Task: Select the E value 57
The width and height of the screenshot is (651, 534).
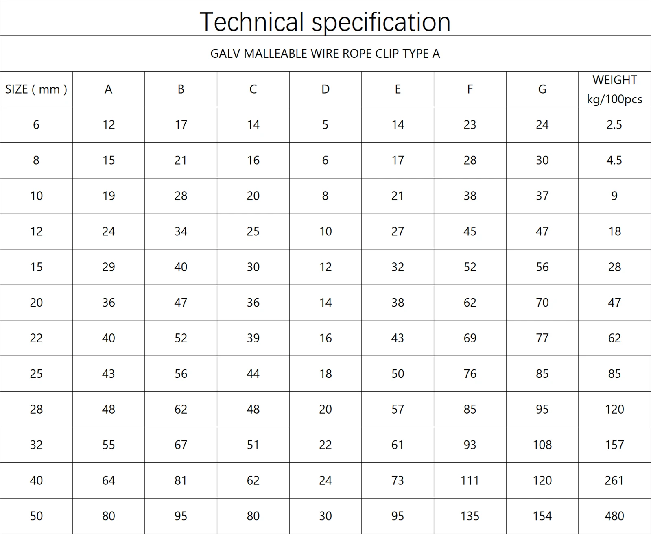Action: (x=398, y=410)
